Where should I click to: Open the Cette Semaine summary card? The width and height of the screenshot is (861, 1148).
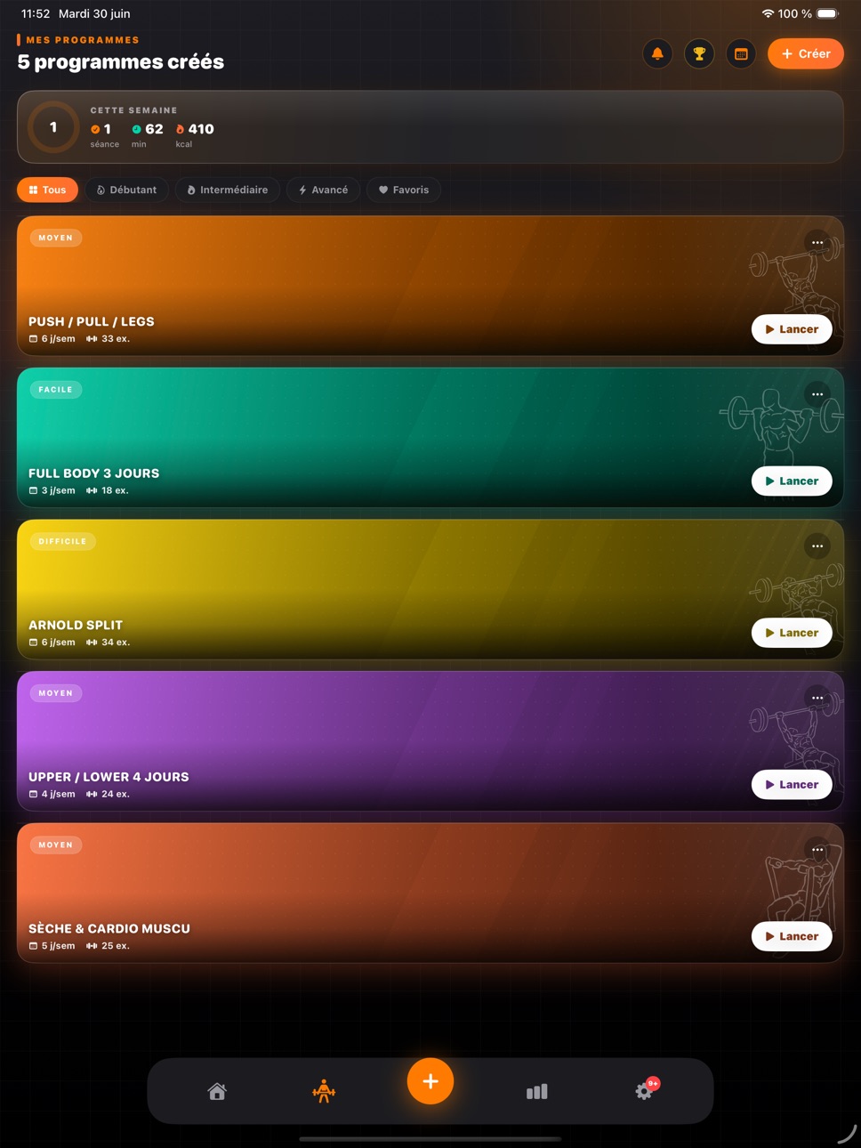coord(430,126)
